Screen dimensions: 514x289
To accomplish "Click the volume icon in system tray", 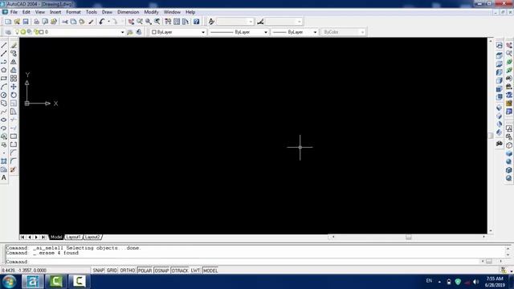I will coord(475,282).
